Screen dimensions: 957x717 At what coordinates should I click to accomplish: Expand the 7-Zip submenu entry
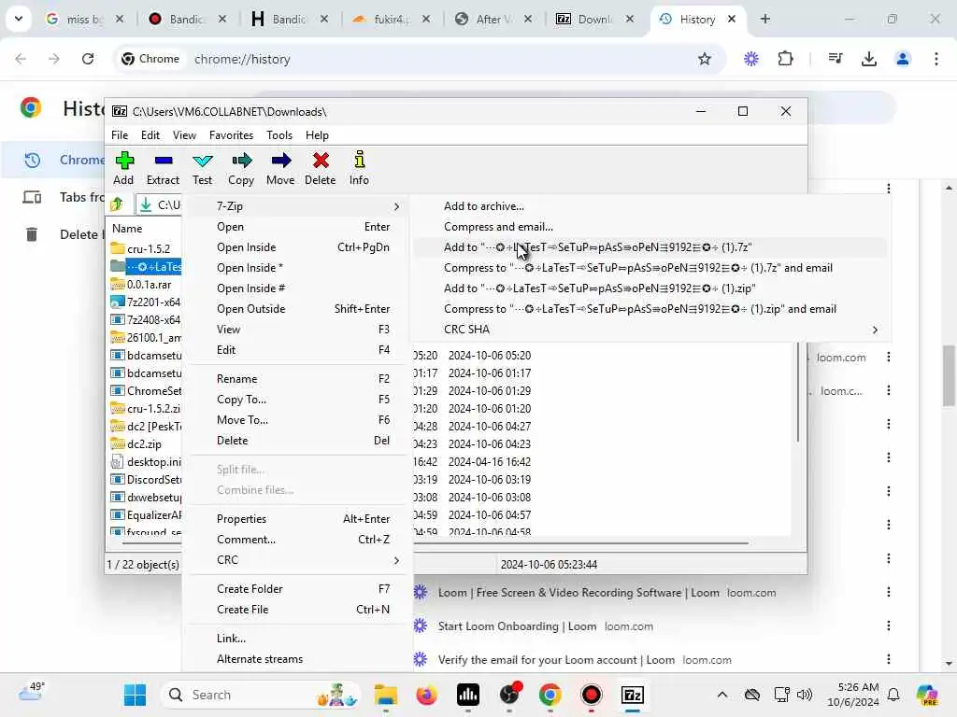297,206
